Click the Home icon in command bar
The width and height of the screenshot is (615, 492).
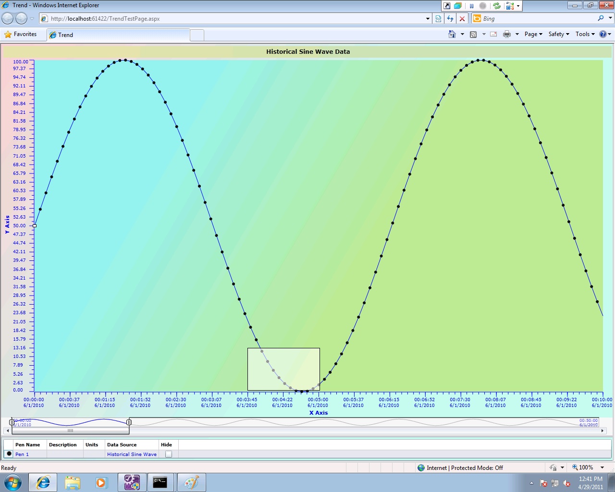click(x=452, y=34)
